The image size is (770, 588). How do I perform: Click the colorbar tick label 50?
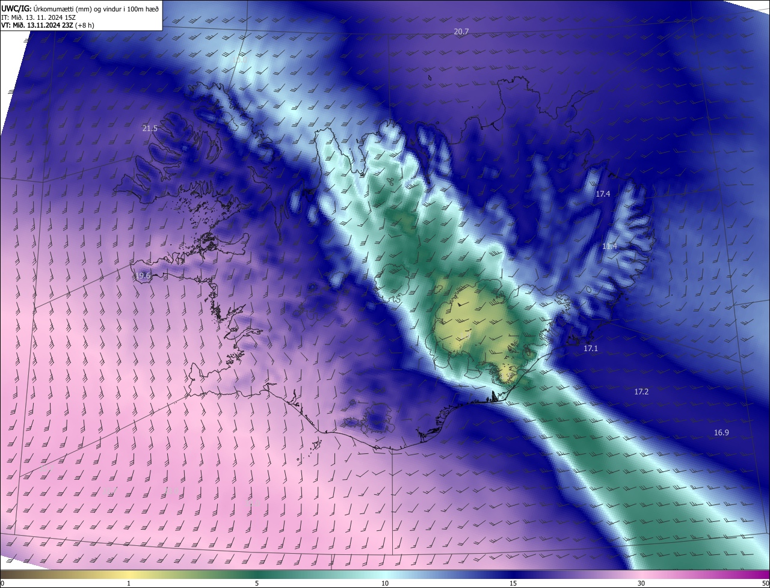765,584
